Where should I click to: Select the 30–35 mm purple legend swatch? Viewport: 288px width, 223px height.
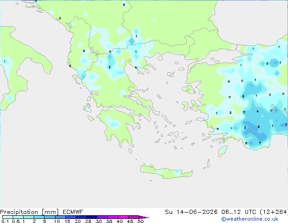102,217
